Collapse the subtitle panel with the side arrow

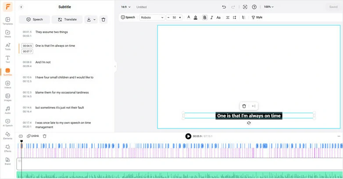(115, 66)
